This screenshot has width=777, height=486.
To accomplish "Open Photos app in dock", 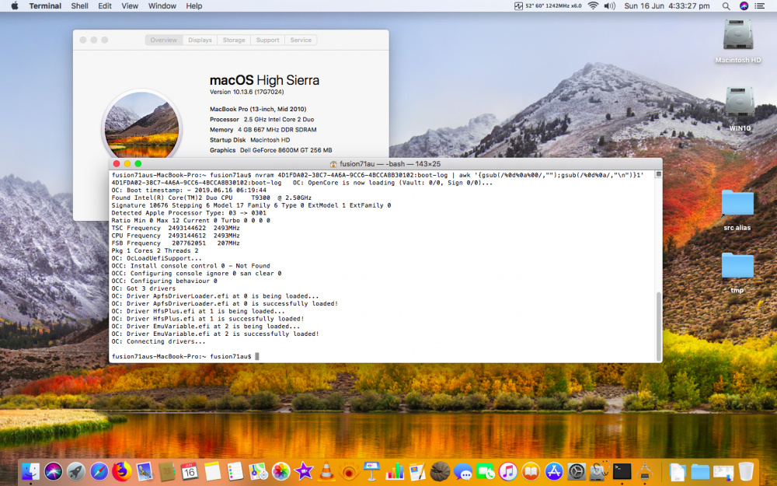I will point(281,471).
